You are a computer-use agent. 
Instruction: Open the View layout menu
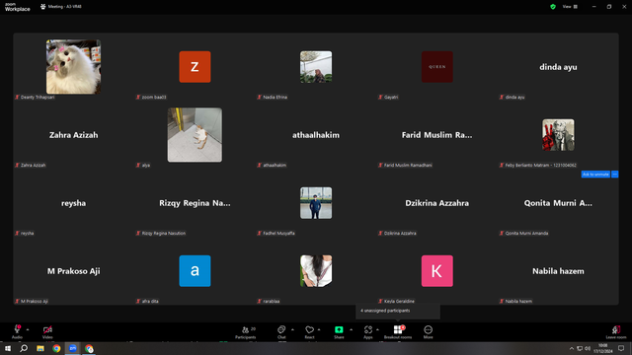tap(570, 7)
